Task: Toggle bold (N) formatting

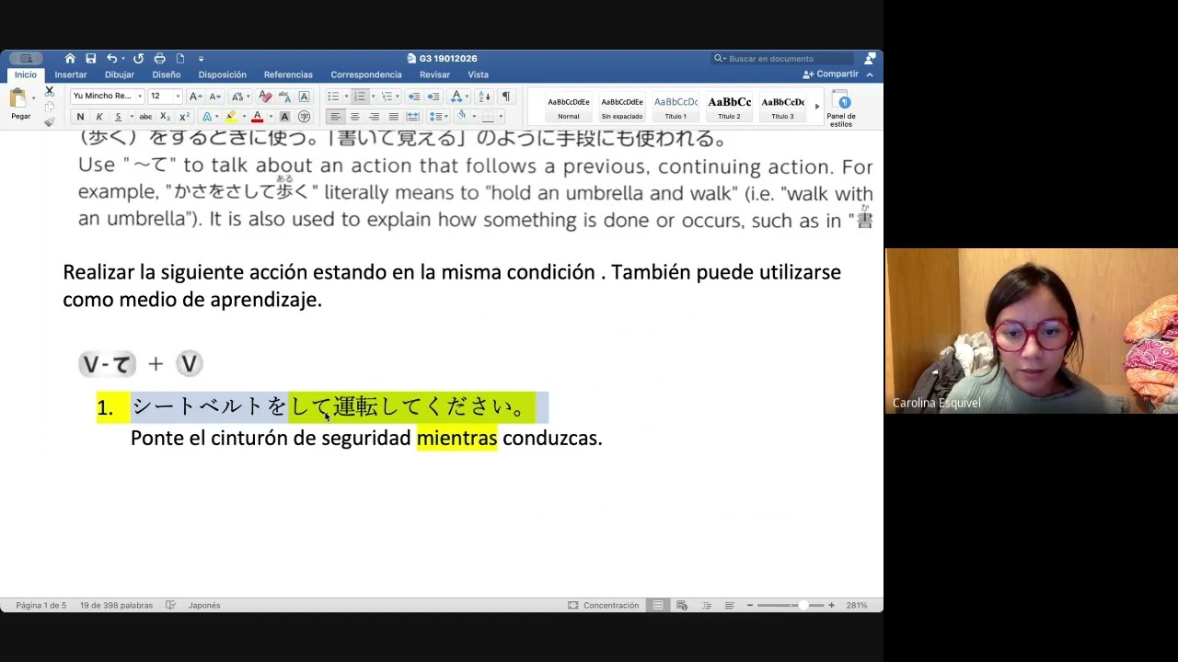Action: pos(80,117)
